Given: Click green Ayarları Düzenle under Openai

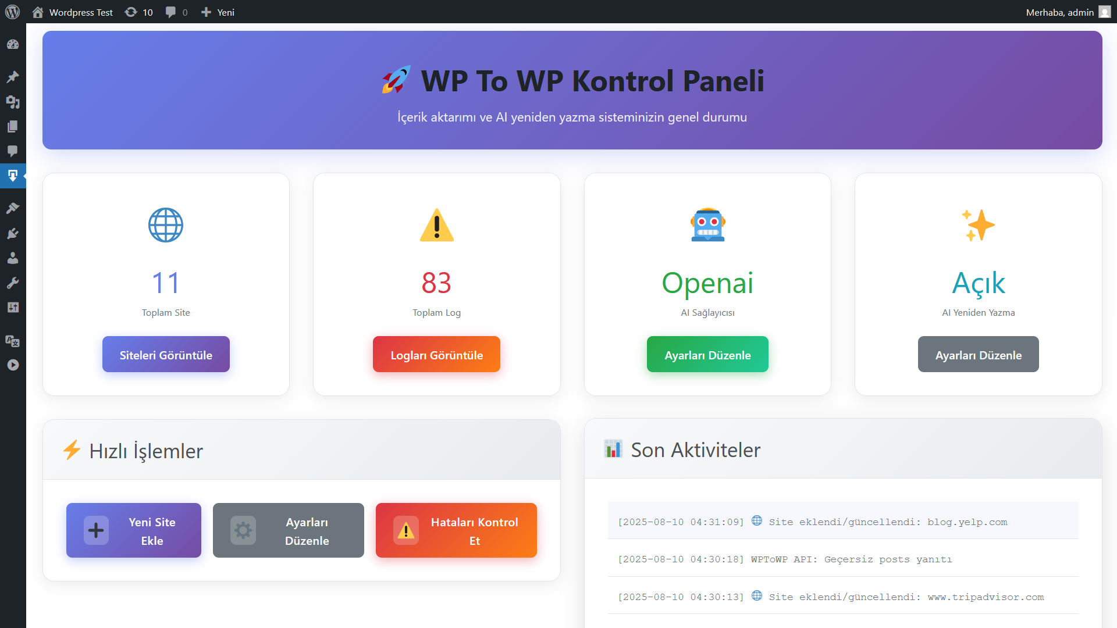Looking at the screenshot, I should coord(707,354).
